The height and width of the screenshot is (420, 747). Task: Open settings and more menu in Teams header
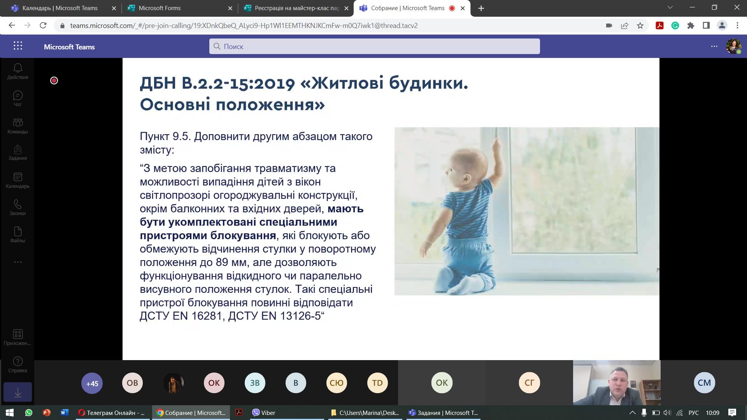714,46
